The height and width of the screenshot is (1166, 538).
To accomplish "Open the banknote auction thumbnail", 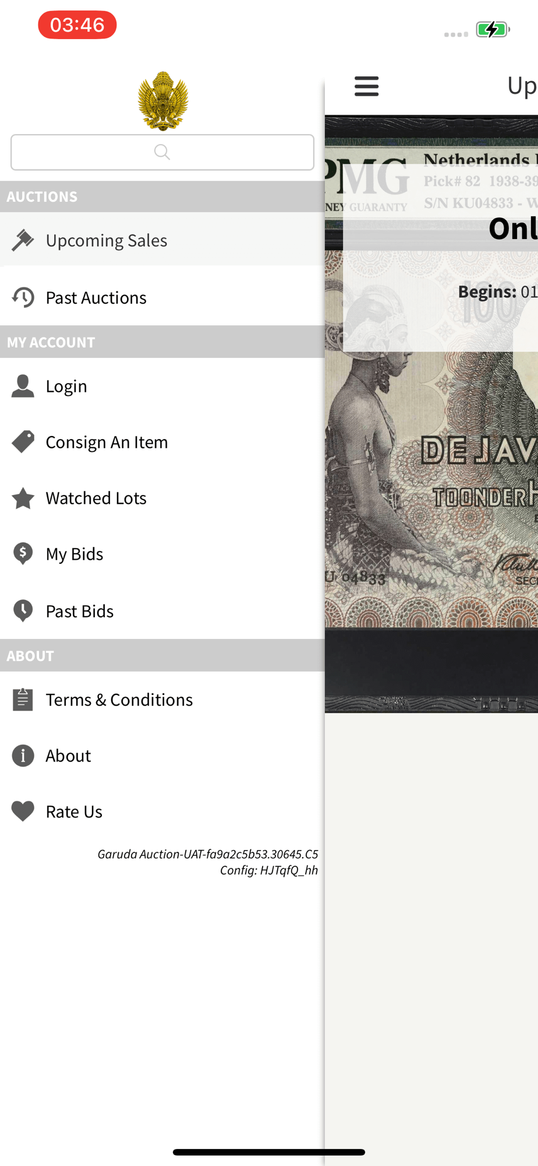I will click(431, 414).
